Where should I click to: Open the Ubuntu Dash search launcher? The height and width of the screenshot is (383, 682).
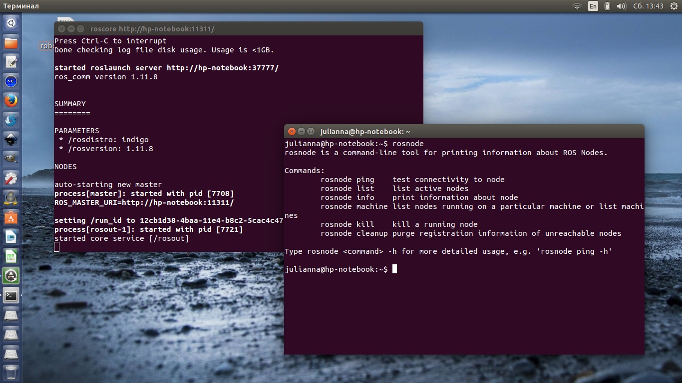click(11, 23)
